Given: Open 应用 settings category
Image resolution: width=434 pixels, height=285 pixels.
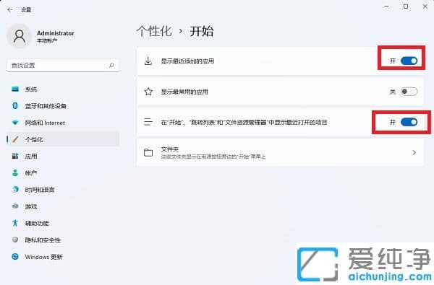Looking at the screenshot, I should click(63, 157).
